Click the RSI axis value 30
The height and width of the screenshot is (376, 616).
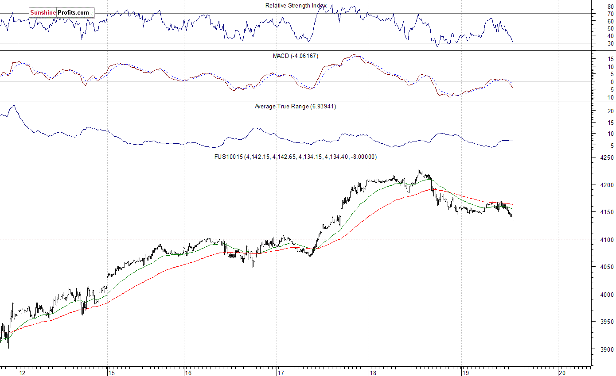[610, 43]
